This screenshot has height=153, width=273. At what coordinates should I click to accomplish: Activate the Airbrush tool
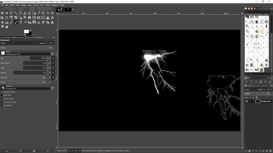point(25,23)
